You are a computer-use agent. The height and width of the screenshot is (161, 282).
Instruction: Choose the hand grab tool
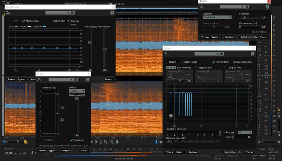(117, 142)
